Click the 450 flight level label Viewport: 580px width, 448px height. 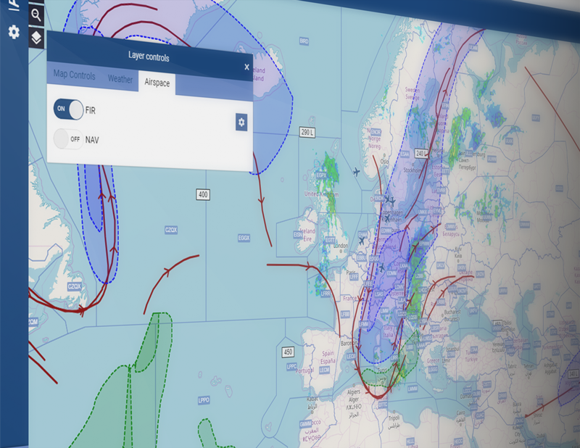288,352
